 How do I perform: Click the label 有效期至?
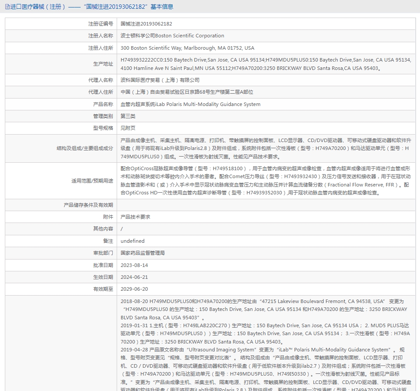[103, 289]
